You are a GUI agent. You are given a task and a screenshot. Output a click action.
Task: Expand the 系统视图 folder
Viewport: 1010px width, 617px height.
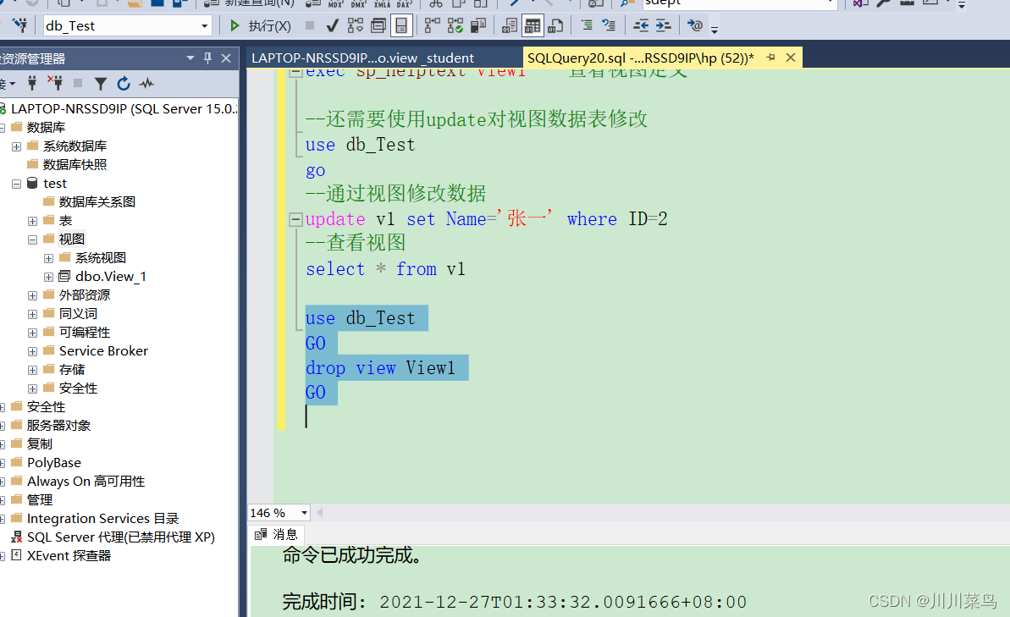pyautogui.click(x=48, y=258)
